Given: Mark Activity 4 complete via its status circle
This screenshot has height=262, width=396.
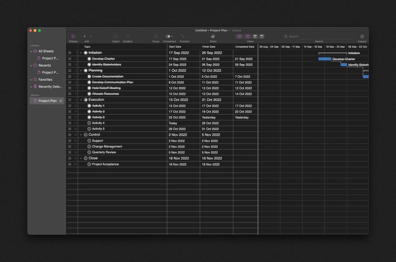Looking at the screenshot, I should (89, 123).
